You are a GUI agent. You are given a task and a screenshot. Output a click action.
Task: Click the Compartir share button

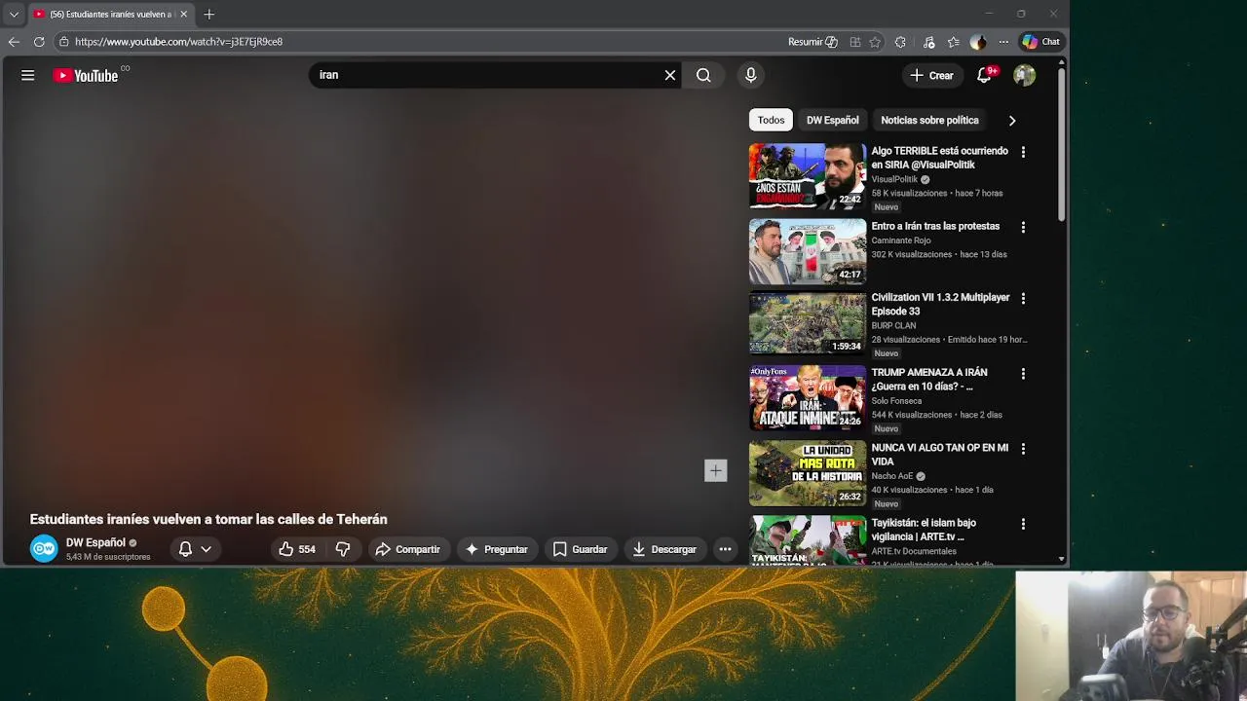pyautogui.click(x=408, y=549)
